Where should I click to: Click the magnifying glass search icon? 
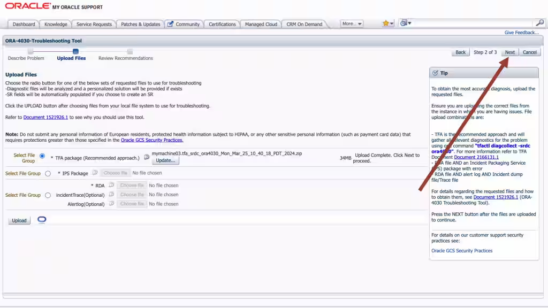(539, 22)
